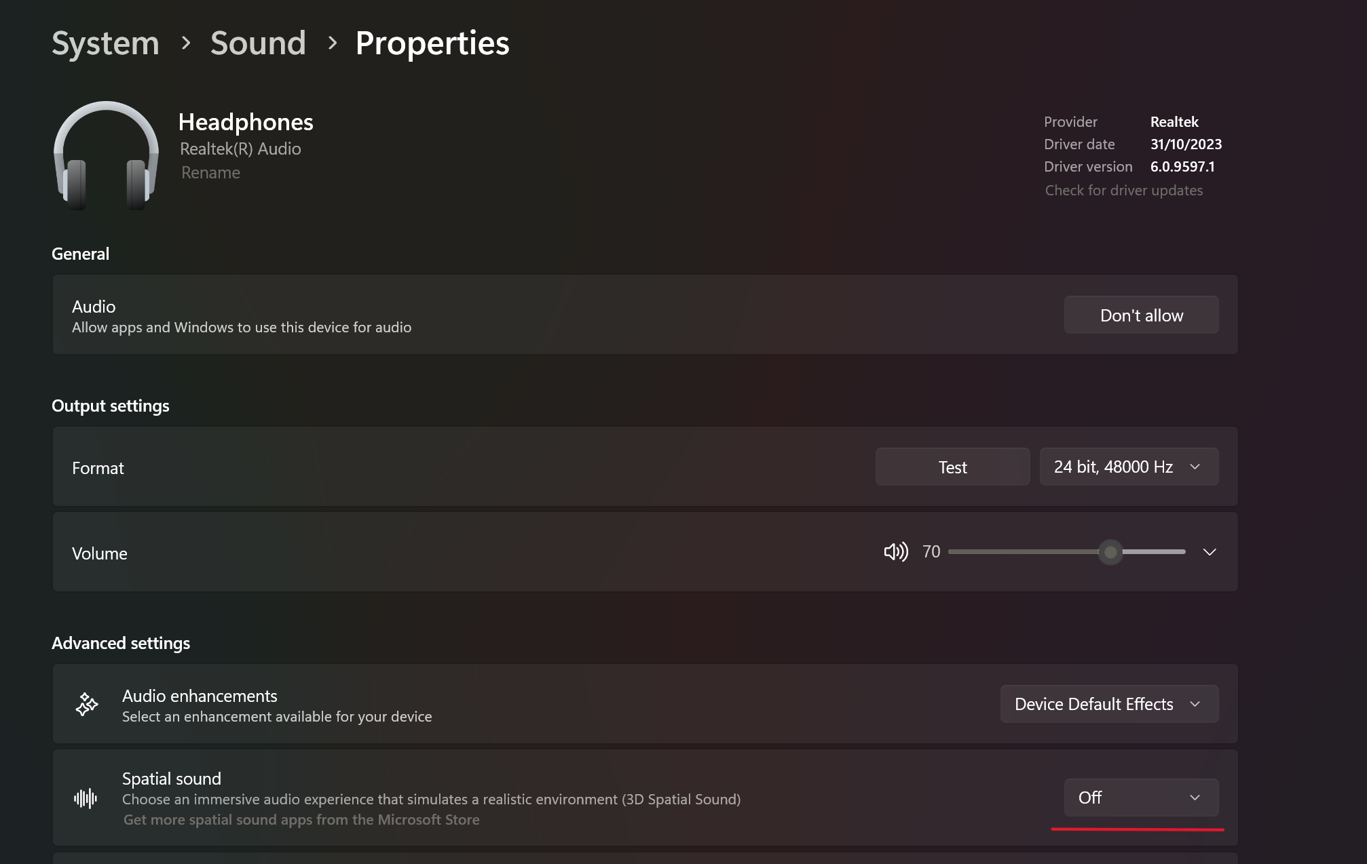The width and height of the screenshot is (1367, 864).
Task: Rename the Headphones device
Action: coord(210,173)
